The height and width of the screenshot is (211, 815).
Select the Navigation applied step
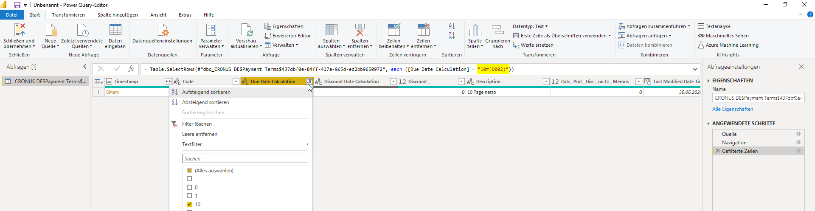[758, 142]
